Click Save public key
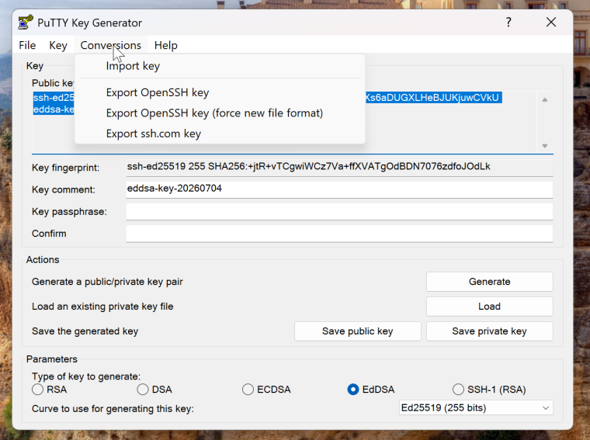The height and width of the screenshot is (440, 590). click(x=357, y=331)
